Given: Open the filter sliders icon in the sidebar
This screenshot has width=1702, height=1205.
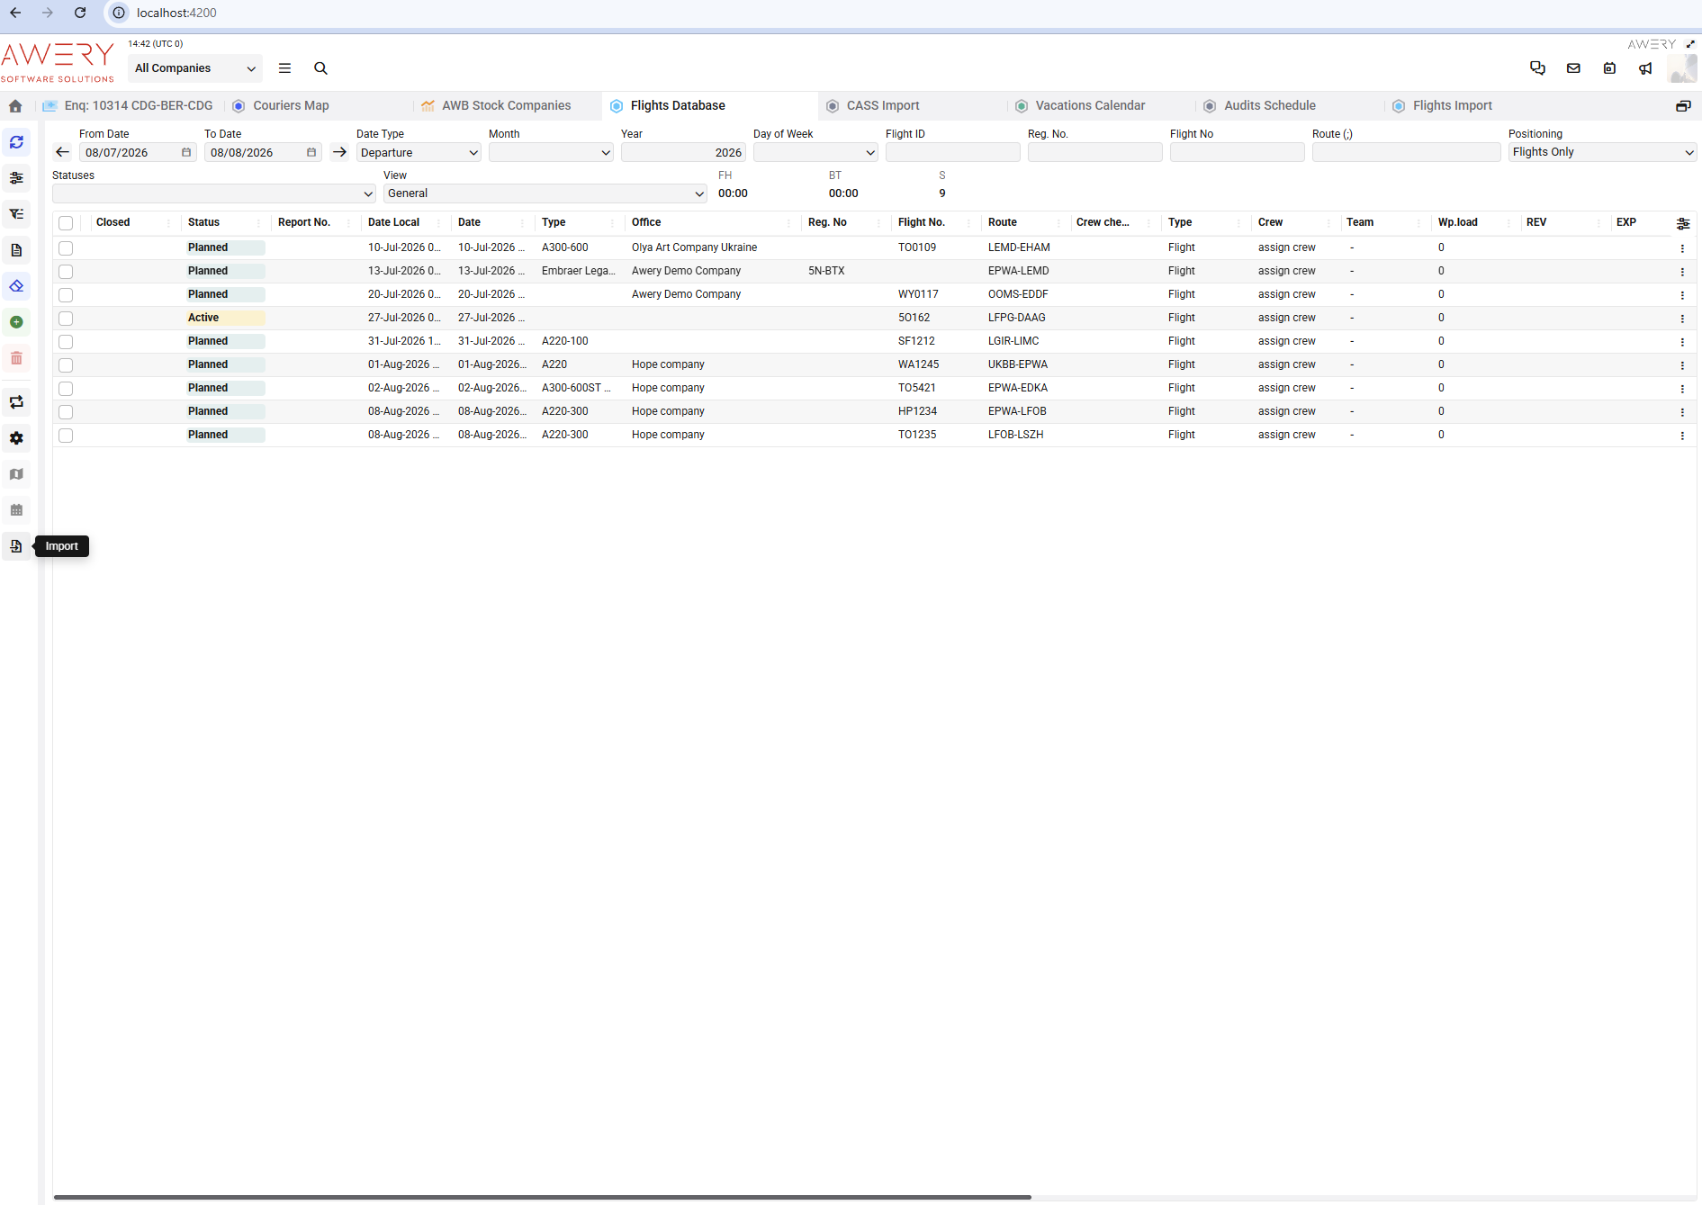Looking at the screenshot, I should point(16,178).
